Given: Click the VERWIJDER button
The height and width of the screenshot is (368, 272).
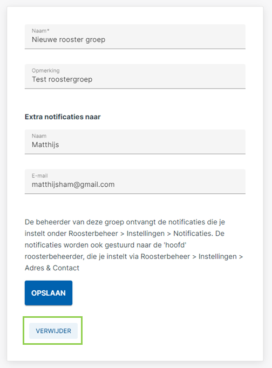Looking at the screenshot, I should [53, 331].
